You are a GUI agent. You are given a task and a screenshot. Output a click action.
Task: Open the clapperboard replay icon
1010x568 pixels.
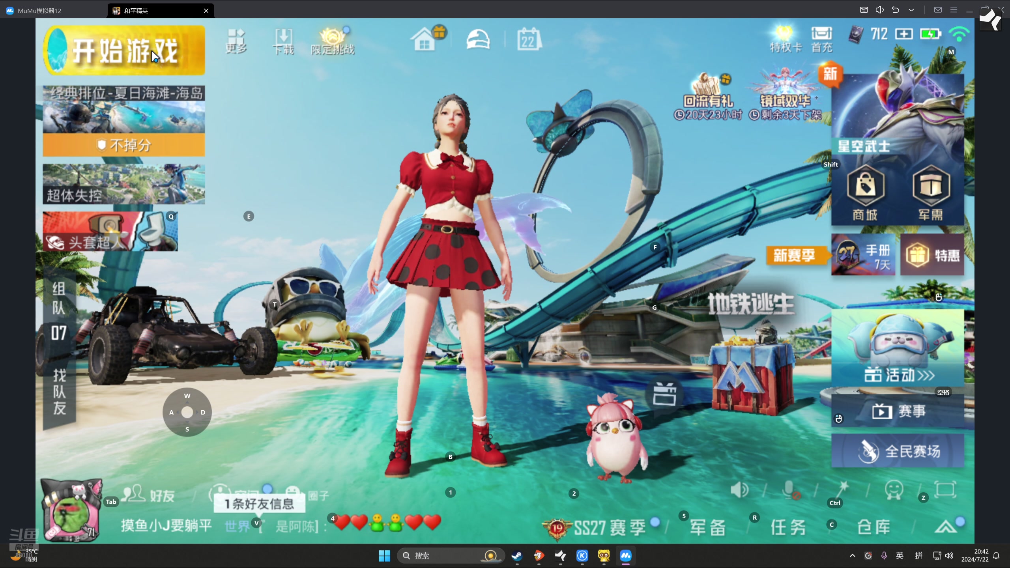[665, 394]
